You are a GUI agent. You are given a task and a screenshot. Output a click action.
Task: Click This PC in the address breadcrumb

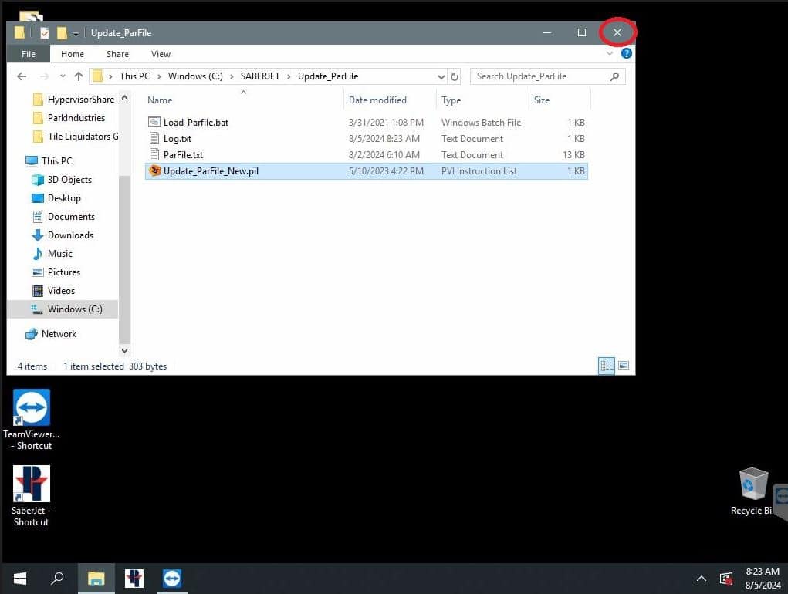135,76
